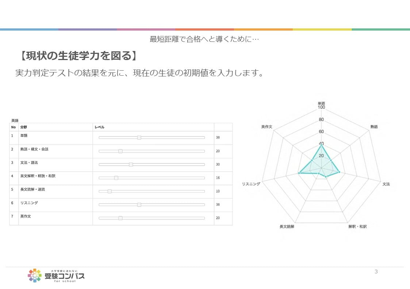The height and width of the screenshot is (289, 410).
Task: Click the 文法 data point on radar chart
Action: click(339, 172)
